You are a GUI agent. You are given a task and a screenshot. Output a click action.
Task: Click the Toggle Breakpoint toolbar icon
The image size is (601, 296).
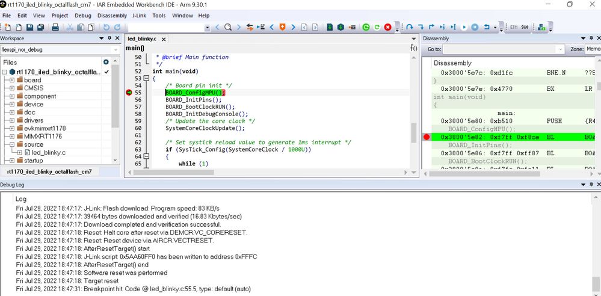pos(353,27)
